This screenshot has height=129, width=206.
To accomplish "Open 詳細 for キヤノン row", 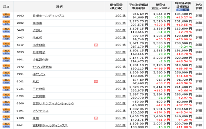I will (199, 74).
